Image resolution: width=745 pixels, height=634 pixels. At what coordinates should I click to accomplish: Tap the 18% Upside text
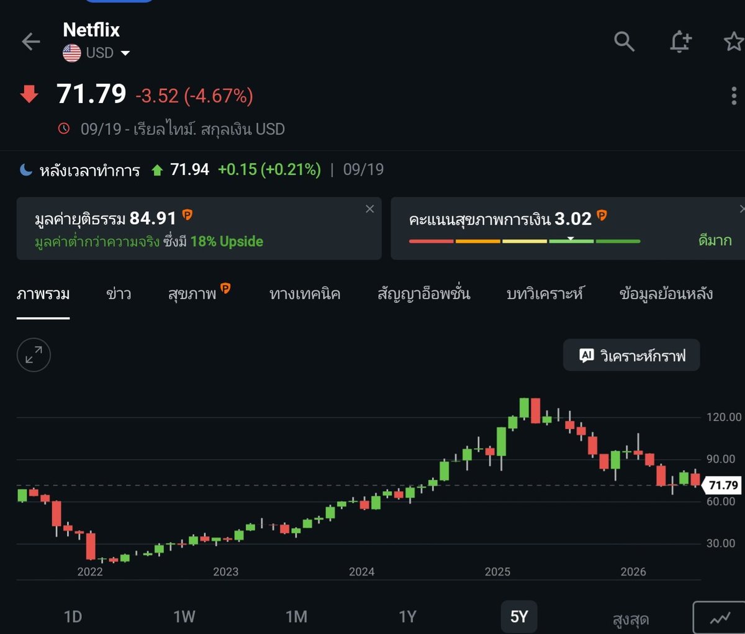(227, 242)
